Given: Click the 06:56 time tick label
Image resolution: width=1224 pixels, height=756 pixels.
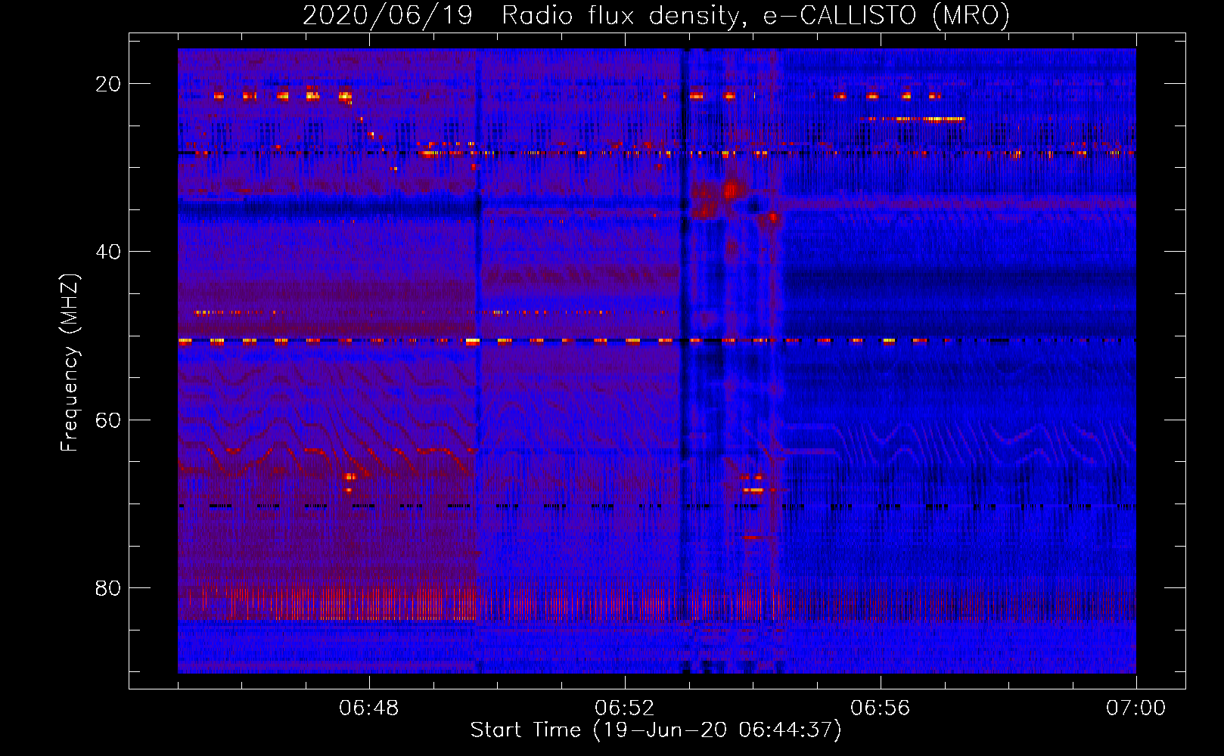Looking at the screenshot, I should click(x=881, y=708).
